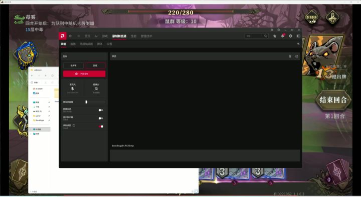Image resolution: width=361 pixels, height=197 pixels.
Task: Open the 媒体 sub-tab
Action: 100,44
